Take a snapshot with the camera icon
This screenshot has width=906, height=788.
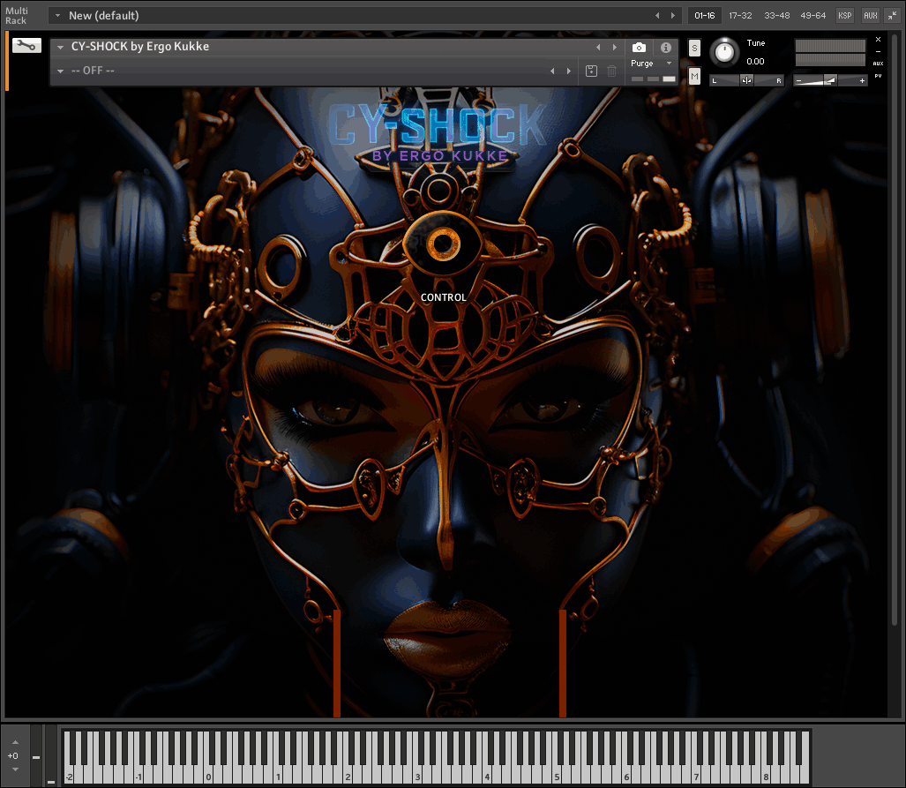point(639,48)
